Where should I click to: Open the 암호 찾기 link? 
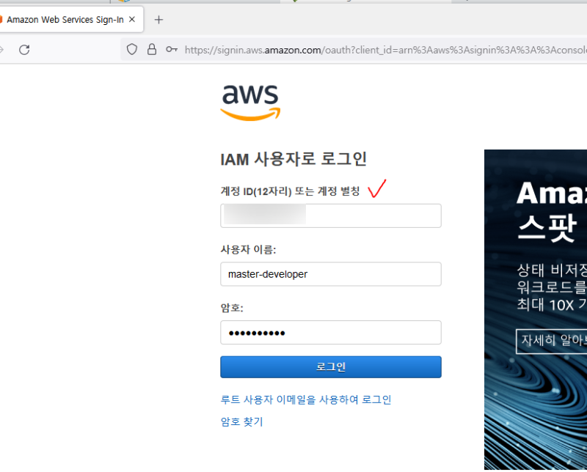242,422
